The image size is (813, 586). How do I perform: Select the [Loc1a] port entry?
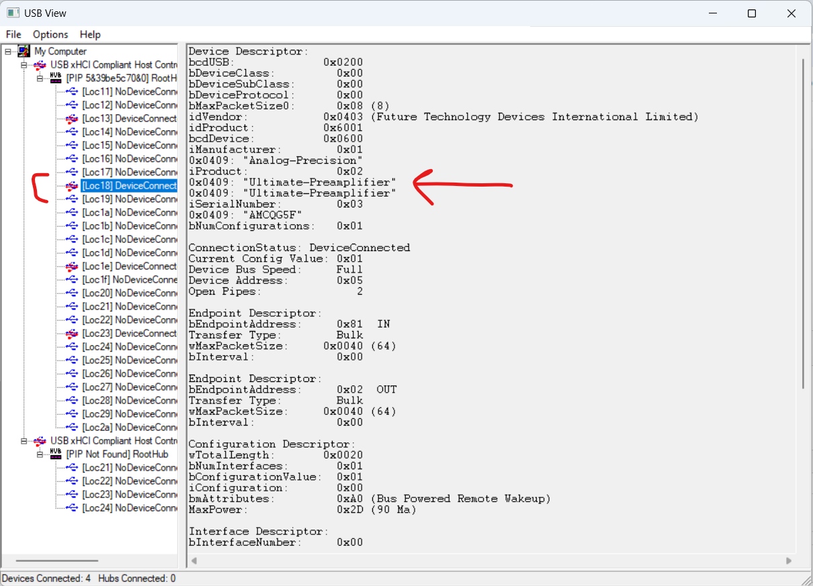[x=129, y=213]
